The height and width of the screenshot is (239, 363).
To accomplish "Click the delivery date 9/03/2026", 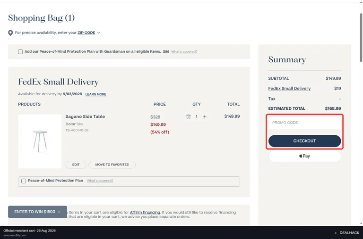I will 72,94.
